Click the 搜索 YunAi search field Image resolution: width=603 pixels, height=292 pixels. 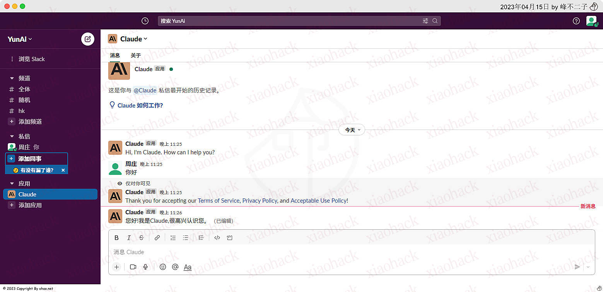point(290,21)
